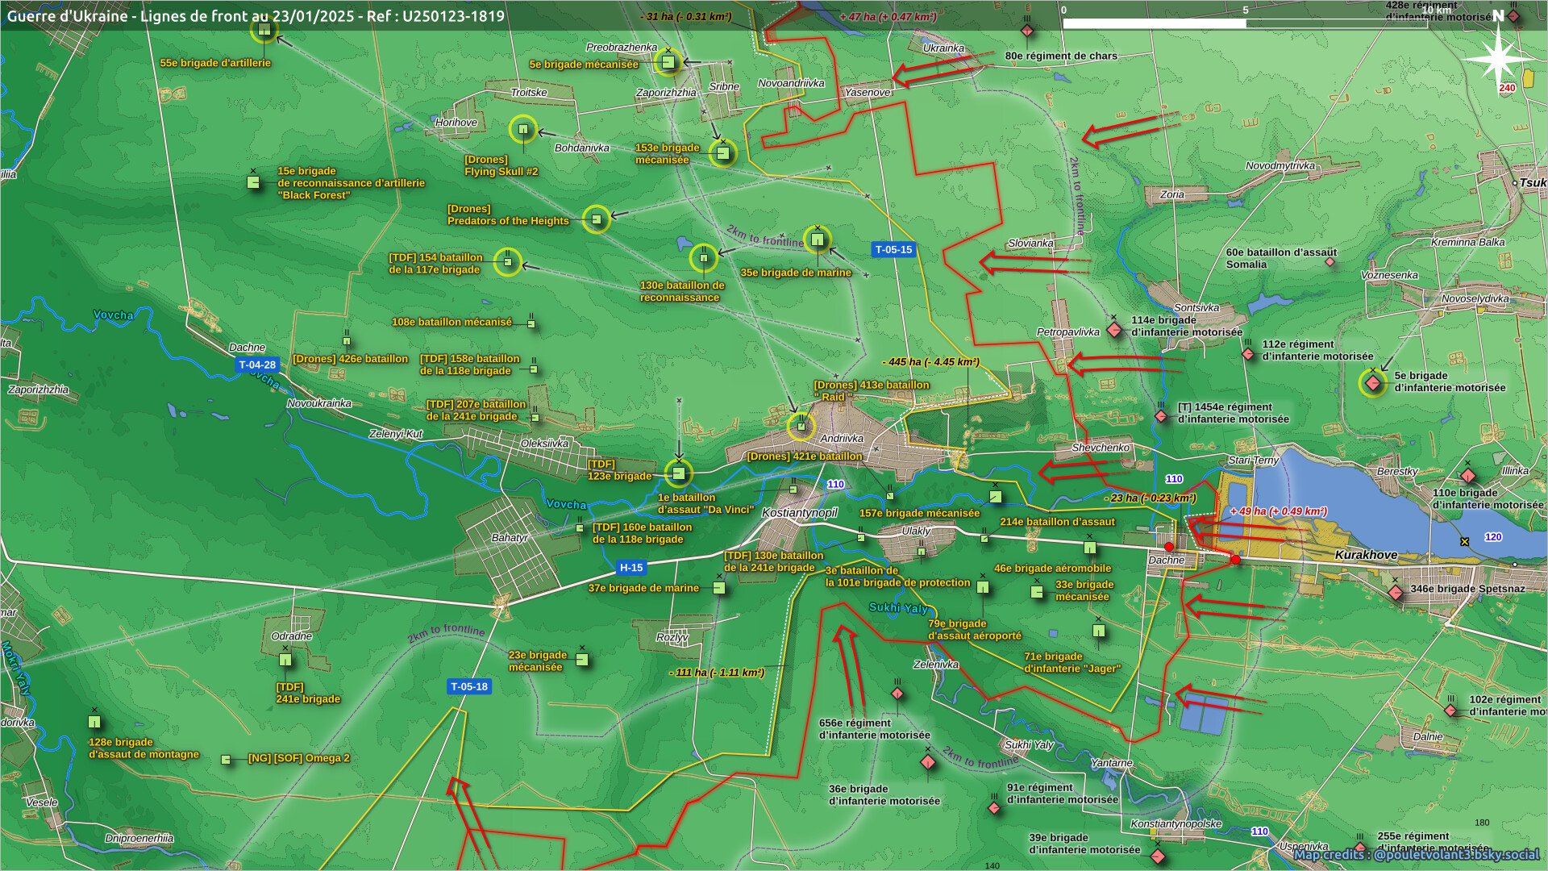
Task: Select the 114e brigade red diamond marker
Action: click(1114, 329)
